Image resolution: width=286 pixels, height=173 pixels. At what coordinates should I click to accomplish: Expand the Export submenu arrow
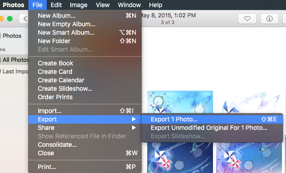click(134, 119)
